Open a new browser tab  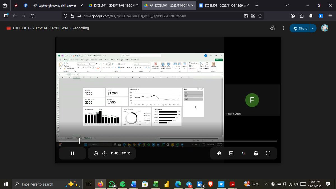click(257, 5)
